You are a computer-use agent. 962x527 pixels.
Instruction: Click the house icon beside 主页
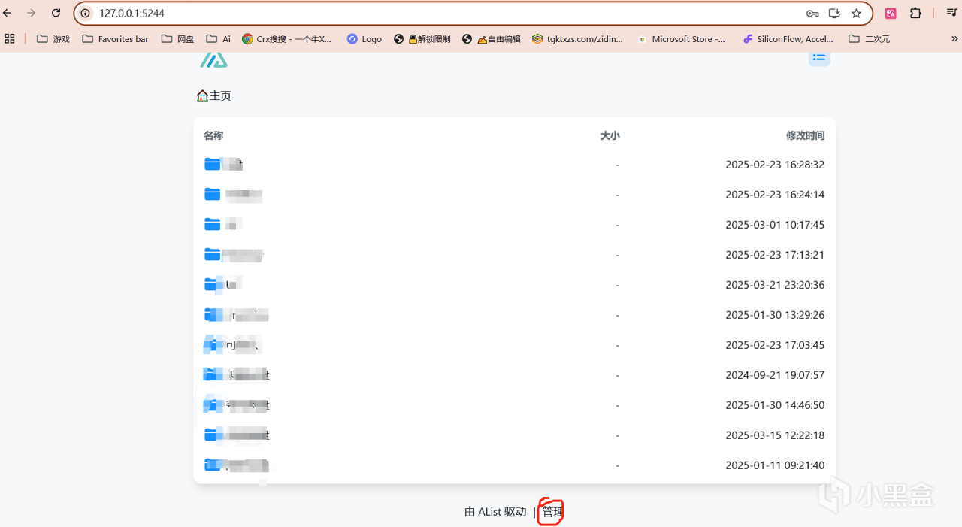click(202, 95)
